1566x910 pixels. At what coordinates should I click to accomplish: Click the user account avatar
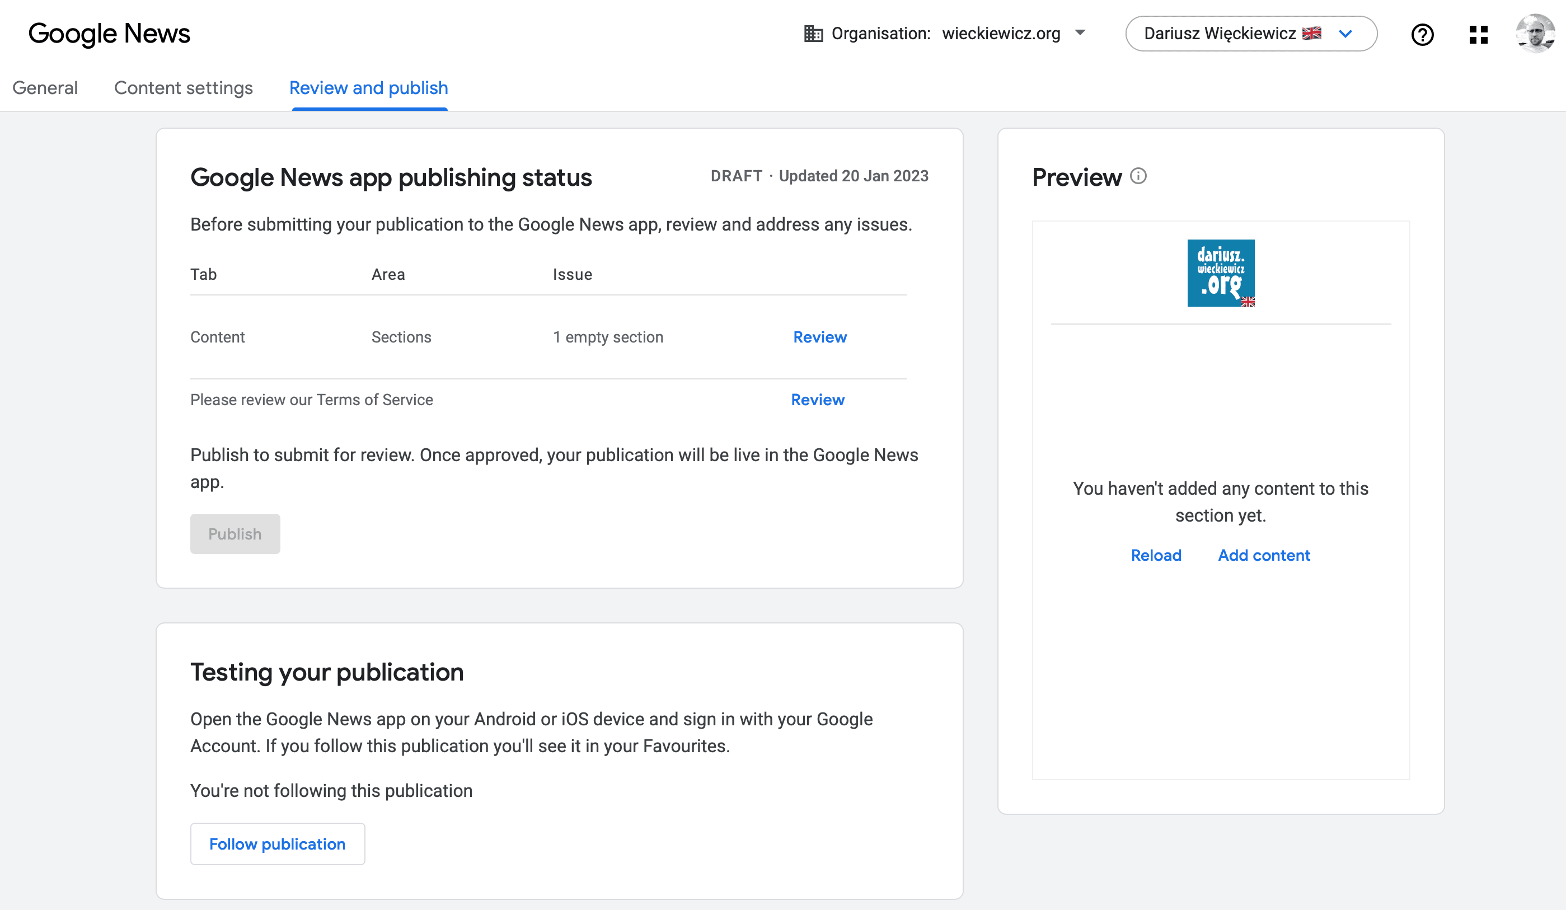pyautogui.click(x=1535, y=34)
